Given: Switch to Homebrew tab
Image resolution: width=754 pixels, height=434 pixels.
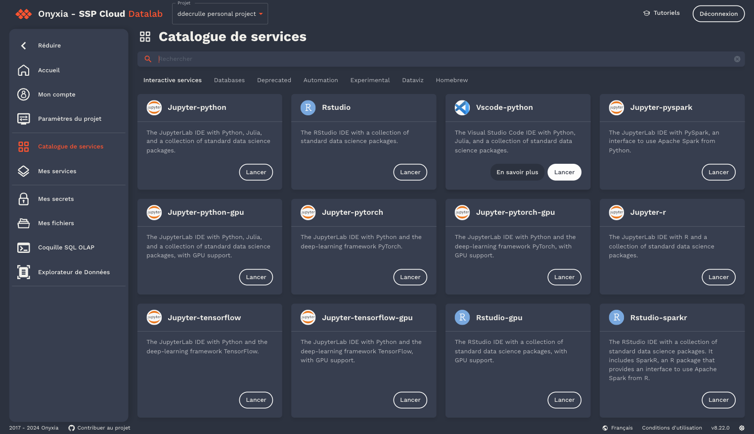Looking at the screenshot, I should 452,80.
